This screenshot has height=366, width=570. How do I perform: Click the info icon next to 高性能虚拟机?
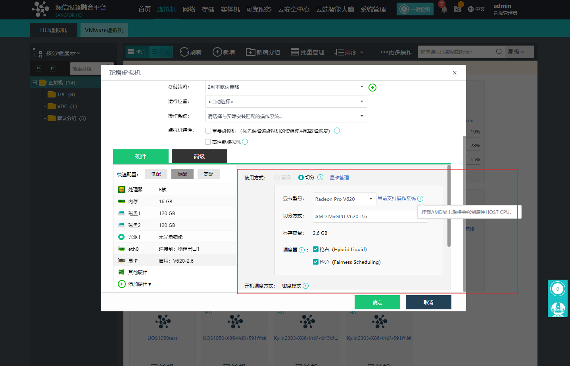tap(245, 142)
